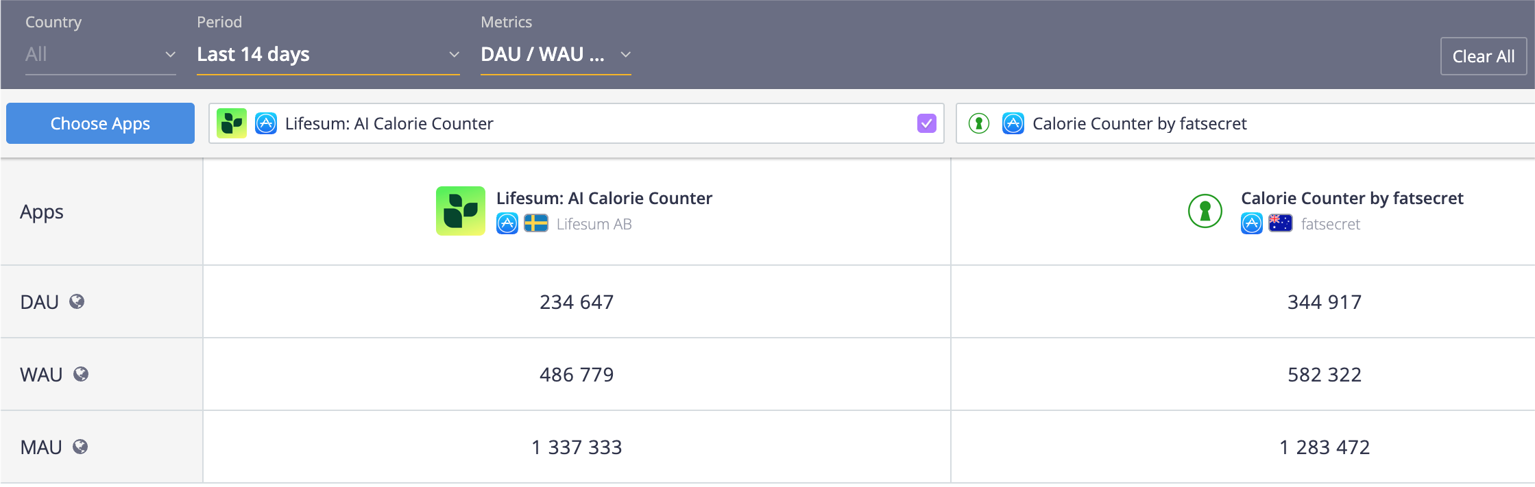Open the Lifesum AB developer link

[x=594, y=224]
